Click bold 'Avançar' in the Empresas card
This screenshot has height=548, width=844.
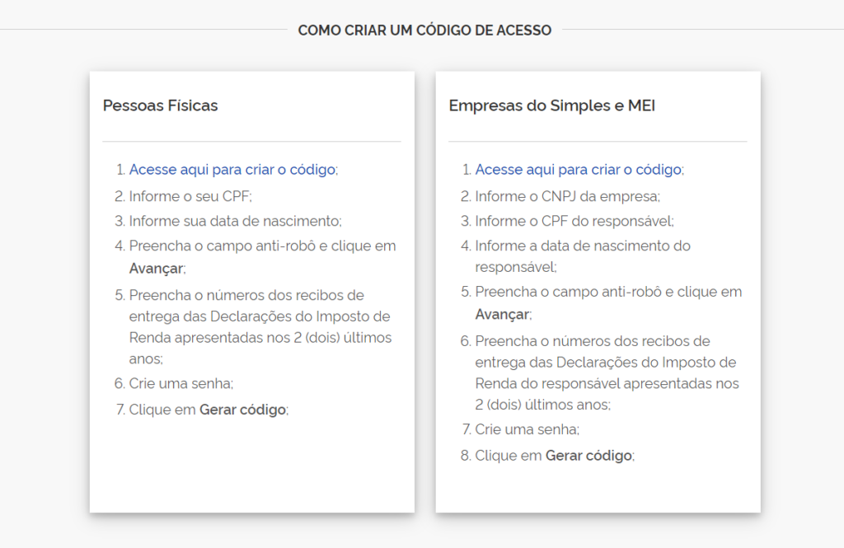coord(503,314)
